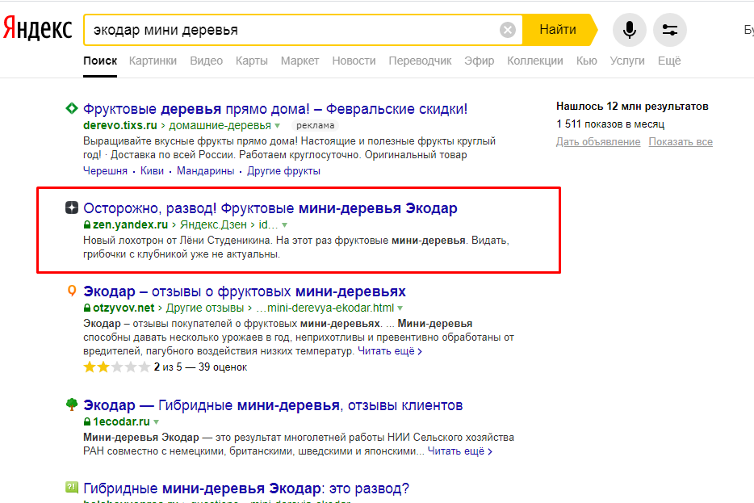Click Показать все link
The height and width of the screenshot is (503, 754).
(x=681, y=142)
